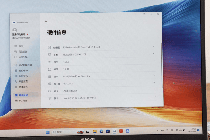Click the four-dot menu icon in title bar
This screenshot has height=140, width=210.
coord(144,14)
